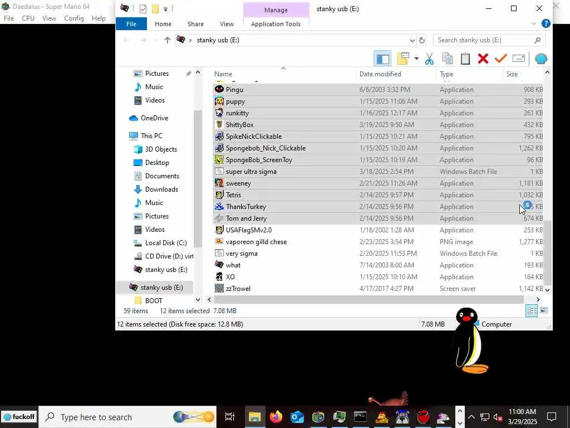Select the very sigma batch file
This screenshot has height=428, width=570.
click(378, 254)
